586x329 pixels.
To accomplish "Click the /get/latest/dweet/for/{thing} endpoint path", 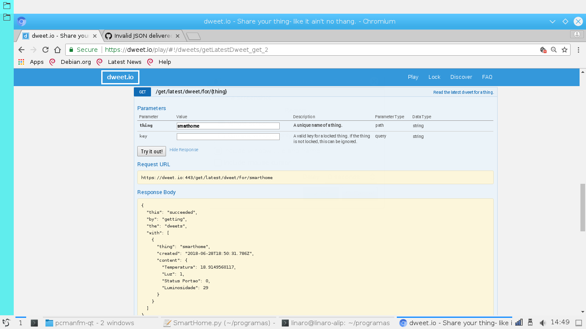I will coord(191,92).
